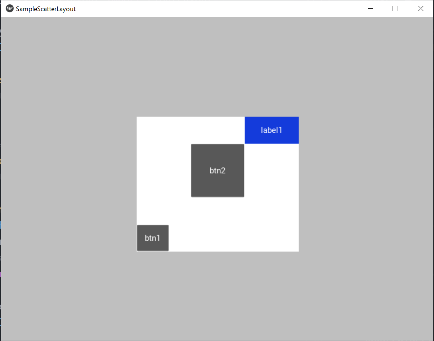Click the "btn2" text on gray square
The width and height of the screenshot is (434, 341).
click(x=218, y=170)
